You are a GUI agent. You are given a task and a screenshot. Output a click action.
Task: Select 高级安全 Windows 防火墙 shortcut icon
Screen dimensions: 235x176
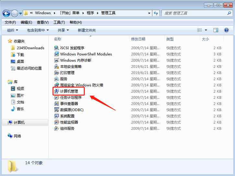[x=56, y=85]
